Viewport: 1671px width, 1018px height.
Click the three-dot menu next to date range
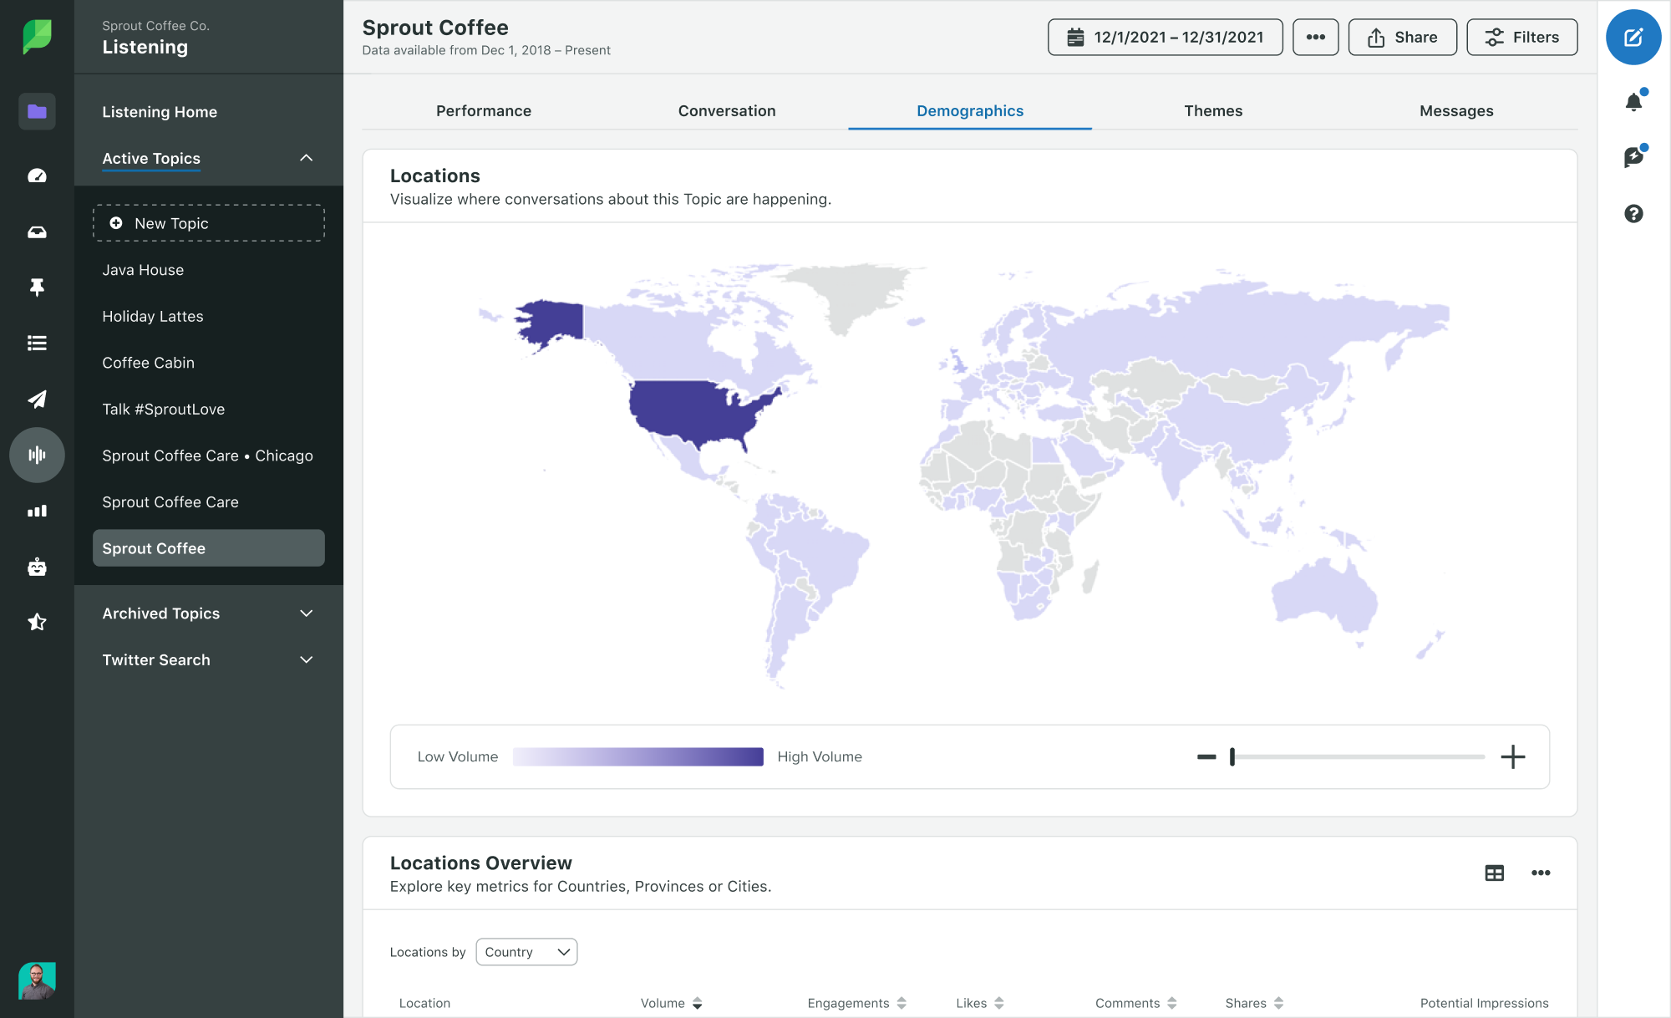[x=1314, y=36]
